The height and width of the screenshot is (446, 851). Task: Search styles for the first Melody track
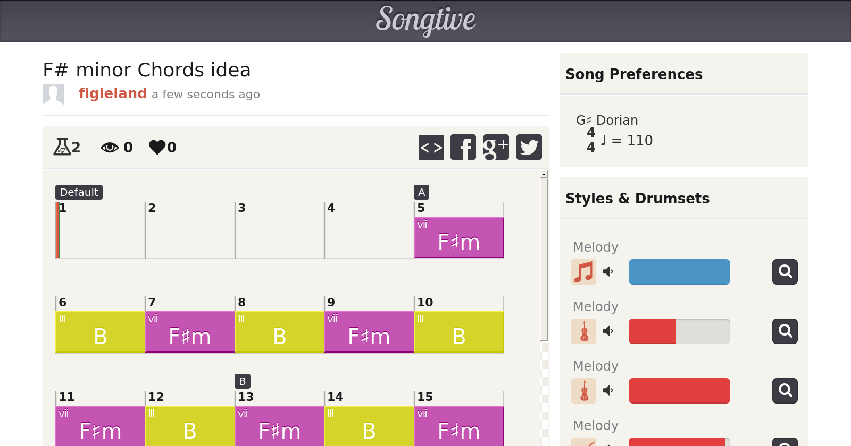(x=785, y=272)
